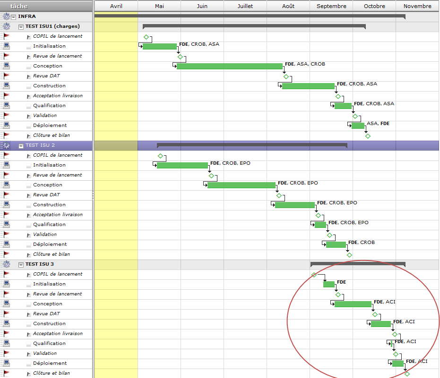This screenshot has height=378, width=440.
Task: Click the gear icon next to TEST ISU 2
Action: tap(7, 145)
